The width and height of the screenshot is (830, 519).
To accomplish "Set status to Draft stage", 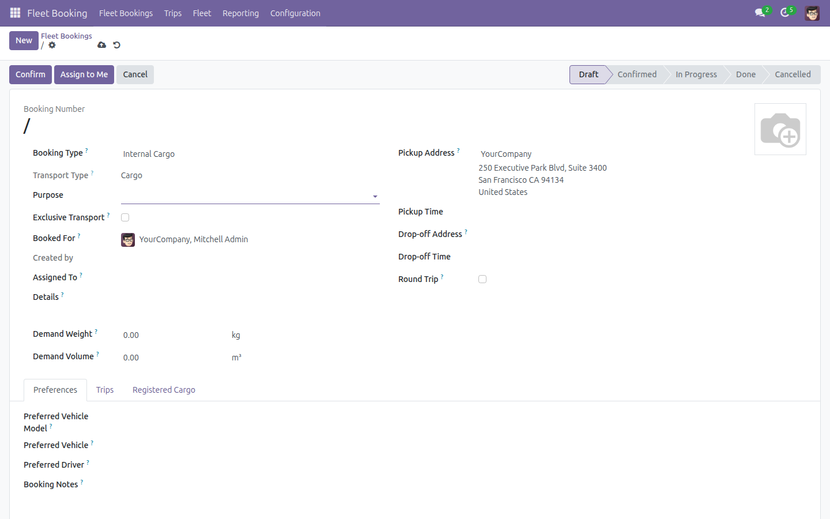I will pos(588,74).
